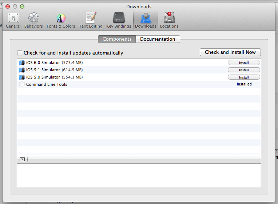Click the Command Line Tools icon
278x204 pixels.
click(x=22, y=84)
